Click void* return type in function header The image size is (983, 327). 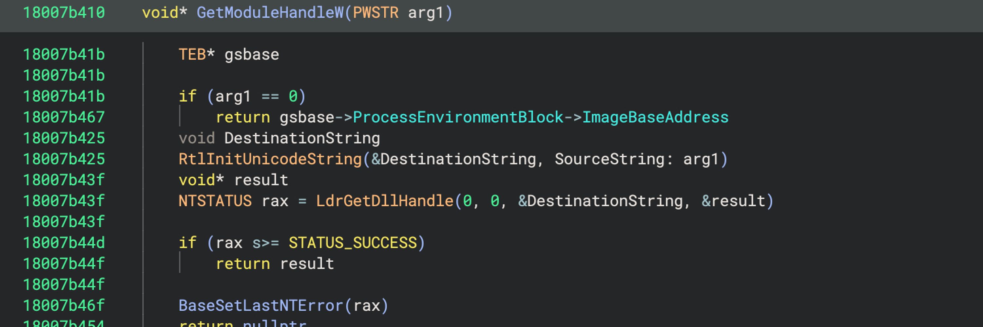coord(164,12)
